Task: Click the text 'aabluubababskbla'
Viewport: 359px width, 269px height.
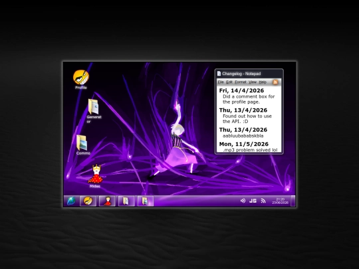Action: pyautogui.click(x=243, y=135)
